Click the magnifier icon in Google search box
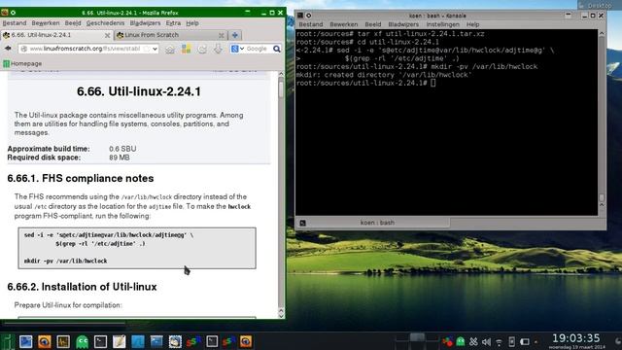The width and height of the screenshot is (622, 350). pyautogui.click(x=276, y=49)
